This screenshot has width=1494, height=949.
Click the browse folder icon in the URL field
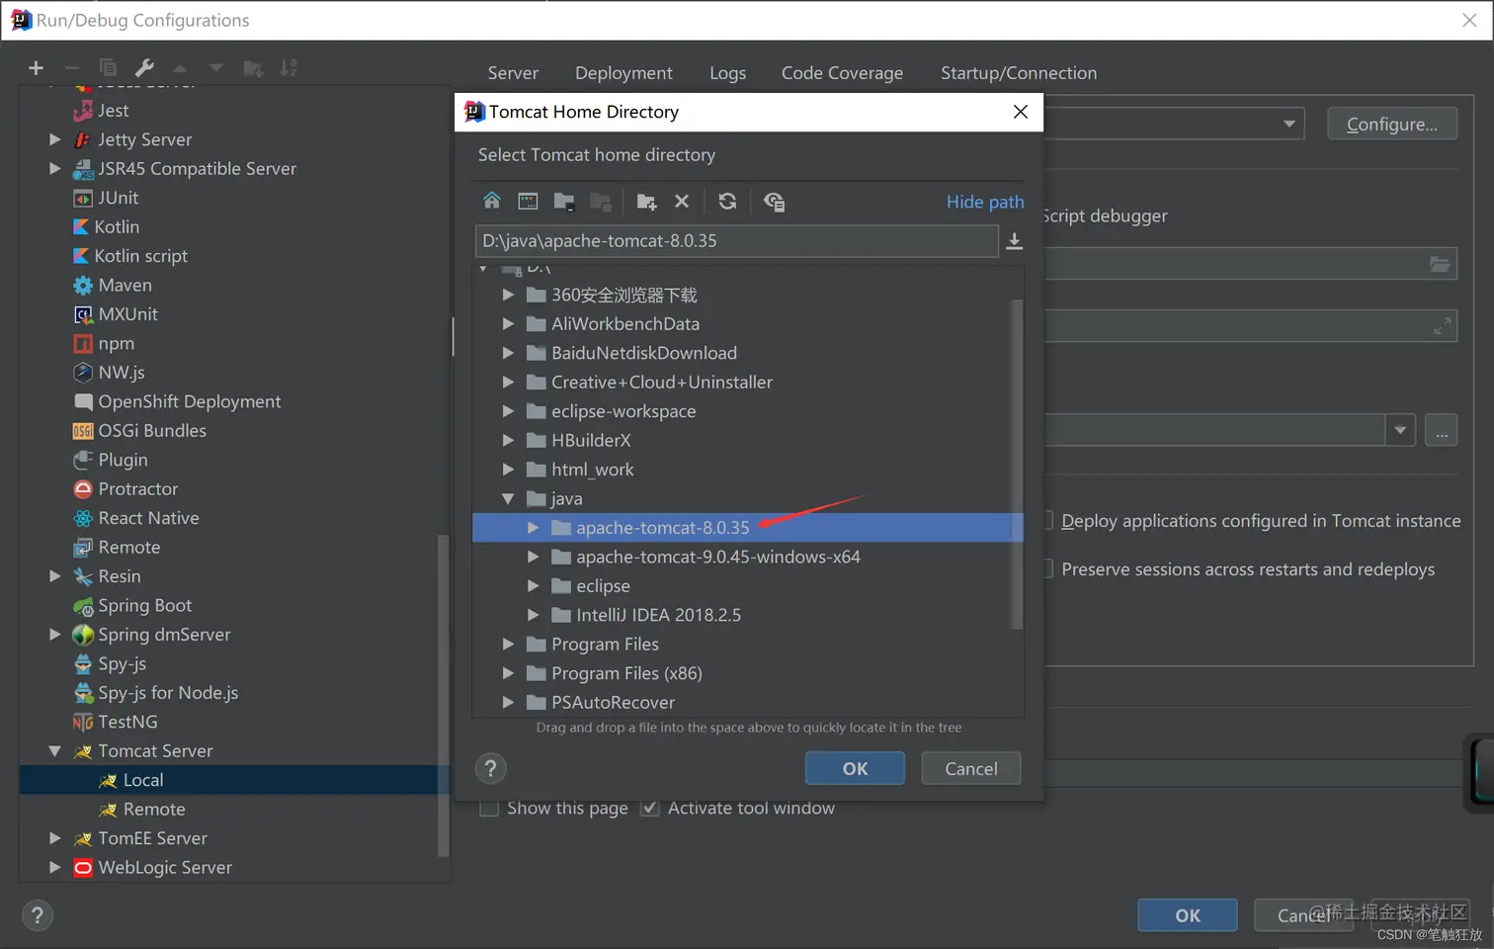tap(1440, 264)
